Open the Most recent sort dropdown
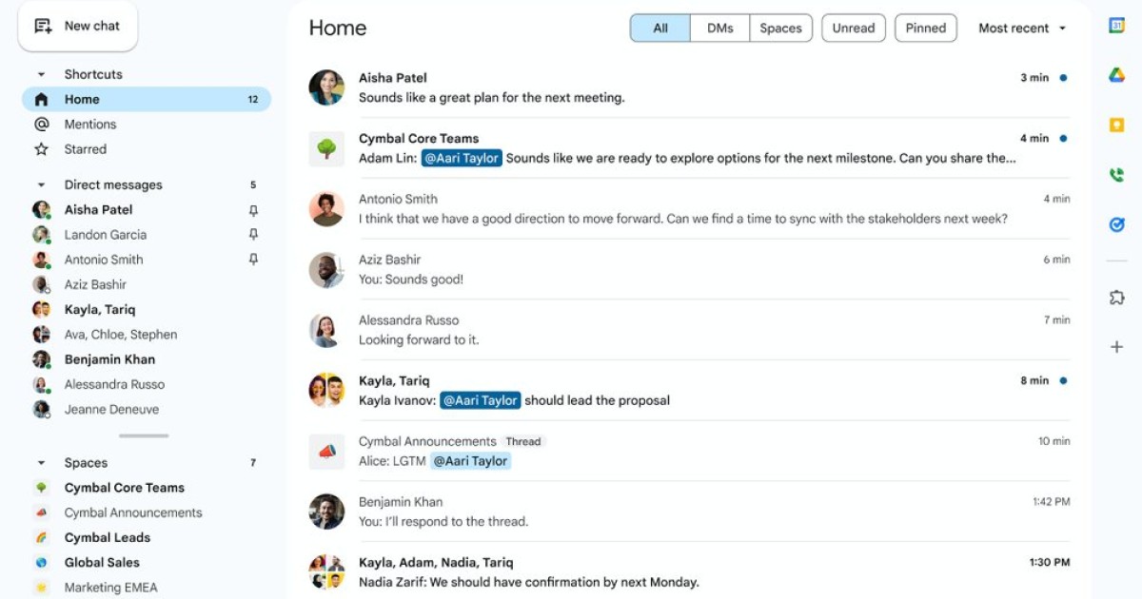This screenshot has width=1142, height=599. tap(1022, 29)
